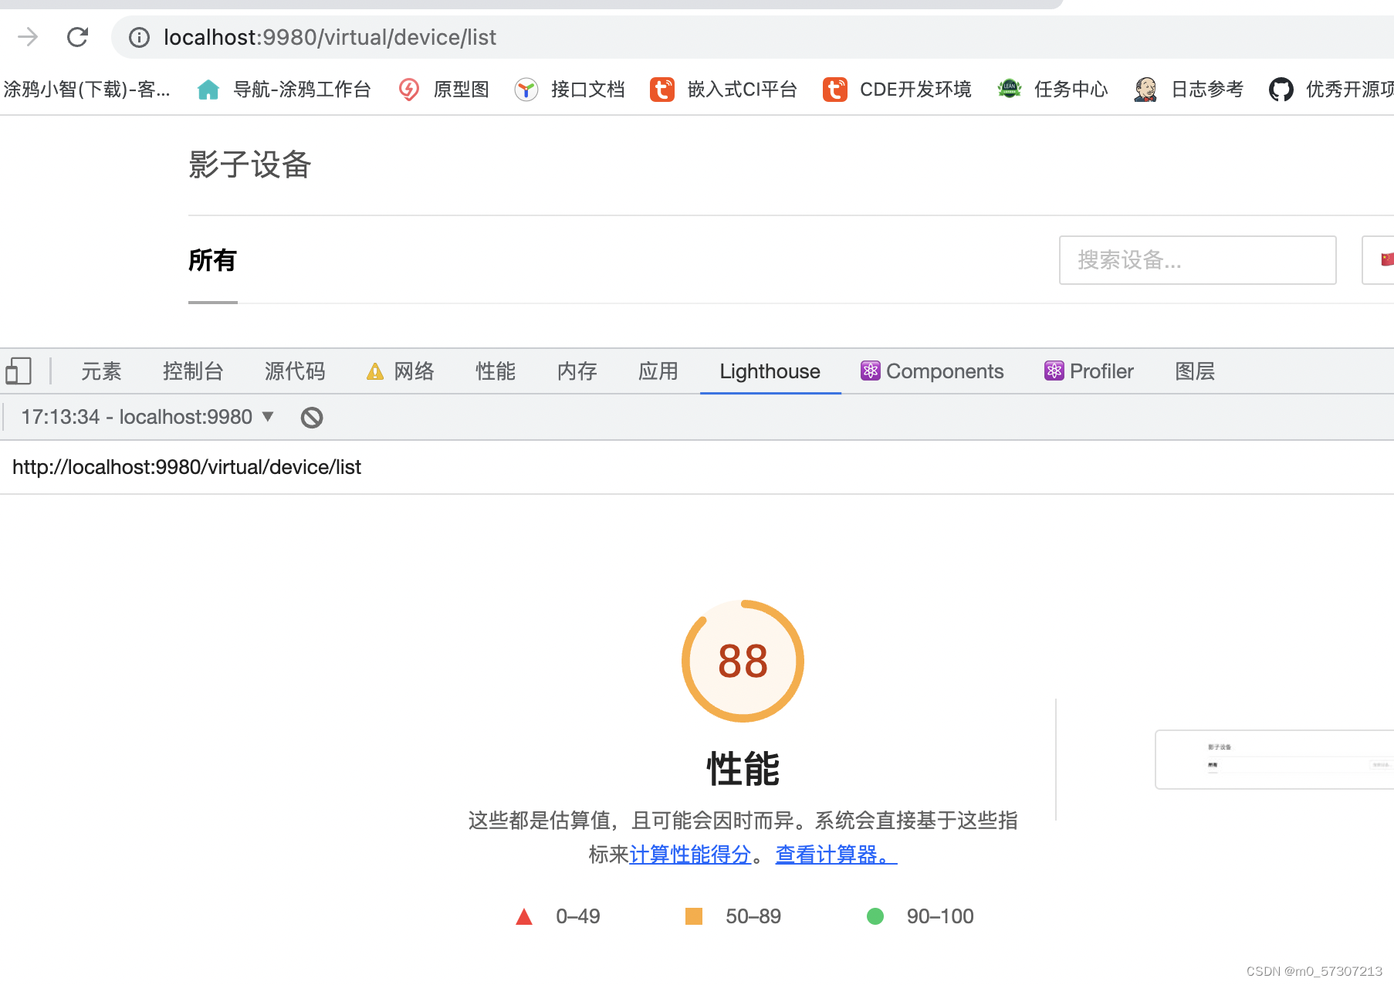Open the React Components tab
The width and height of the screenshot is (1394, 985).
[x=932, y=371]
